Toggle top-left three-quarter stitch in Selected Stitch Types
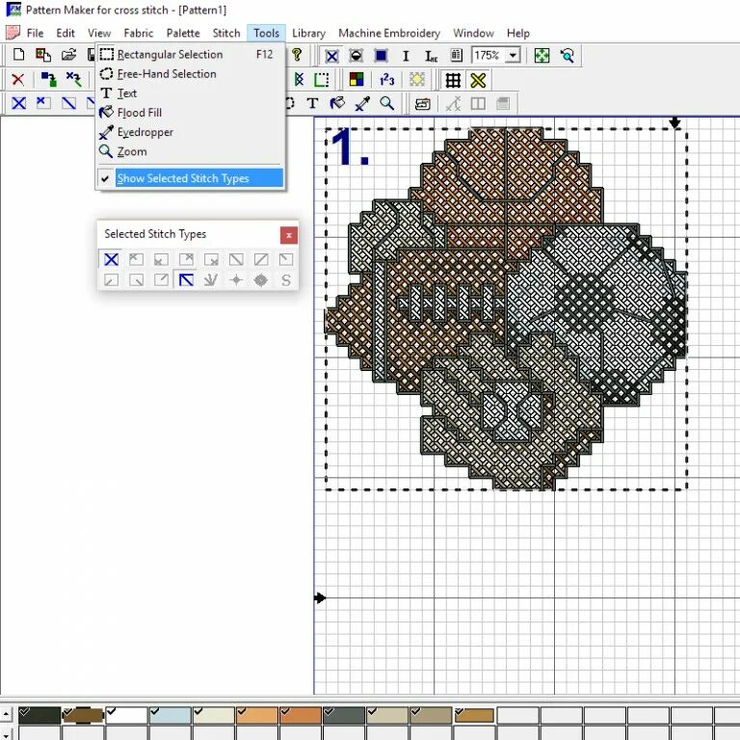This screenshot has width=740, height=740. point(136,259)
